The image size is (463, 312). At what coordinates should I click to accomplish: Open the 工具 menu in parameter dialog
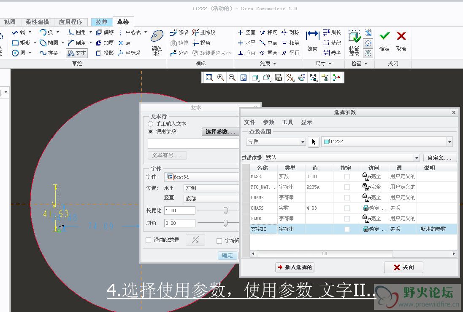point(287,122)
